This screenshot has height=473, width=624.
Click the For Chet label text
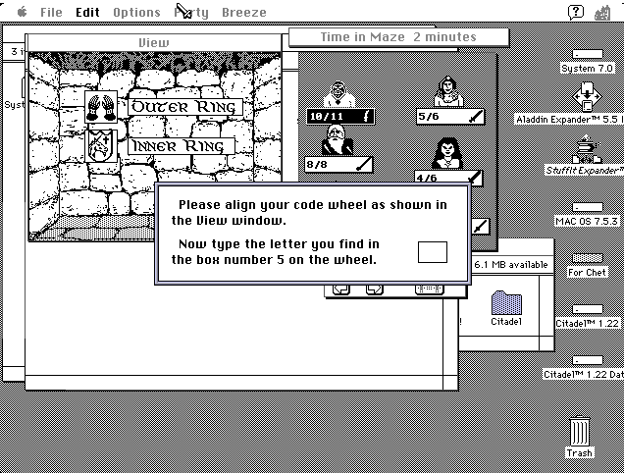(587, 273)
